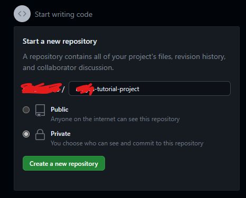Focus the repository name input field
The height and width of the screenshot is (198, 246).
149,88
